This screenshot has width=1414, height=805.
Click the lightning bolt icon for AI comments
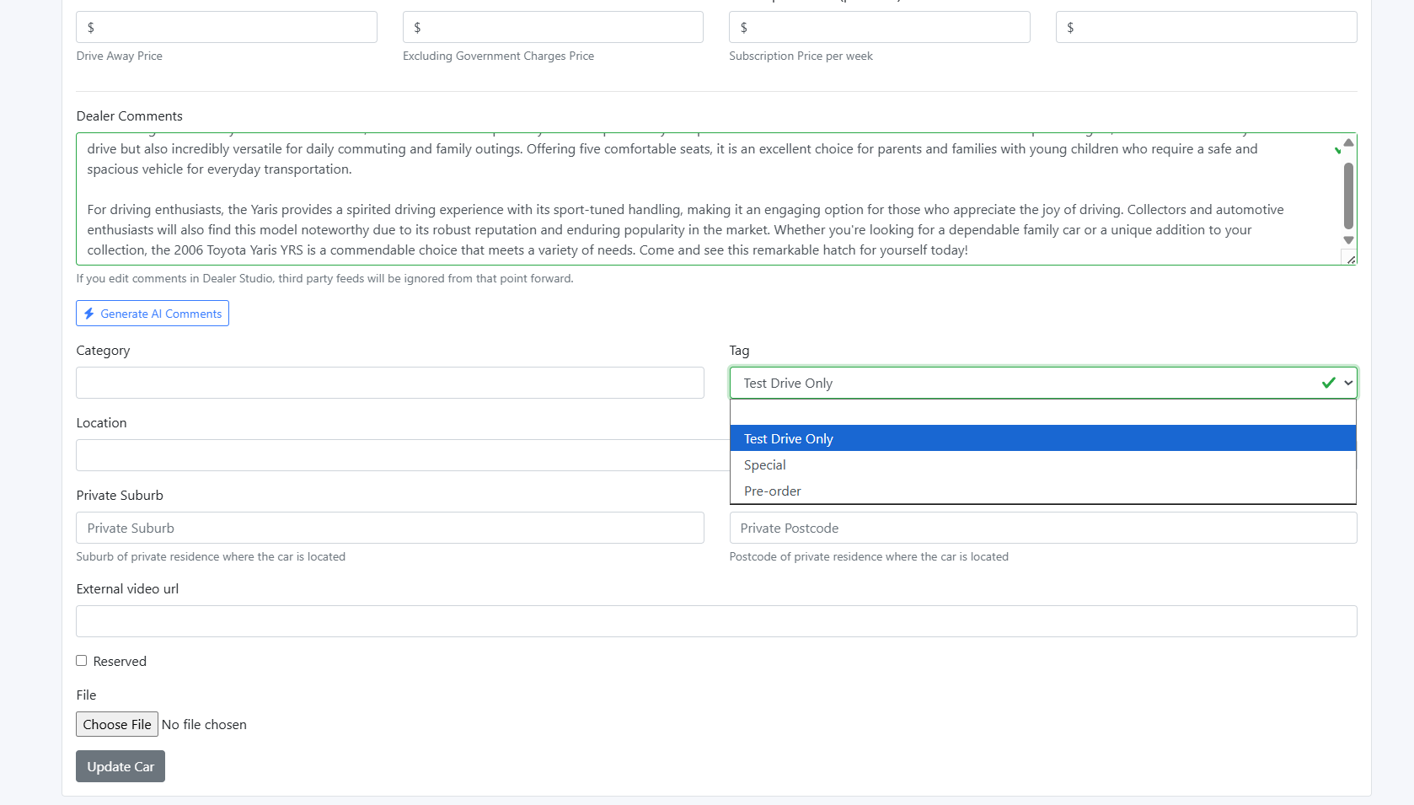tap(89, 314)
